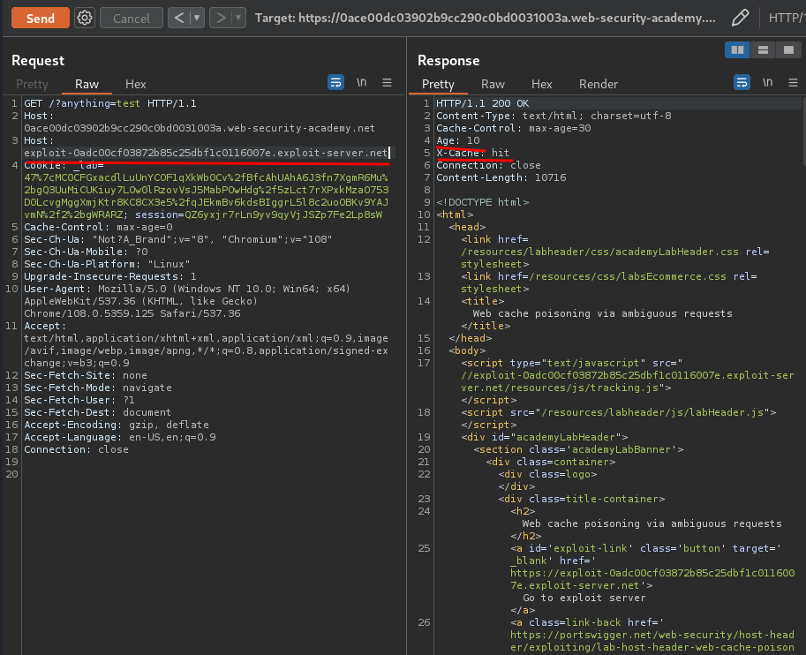Click the Target URL text
806x655 pixels.
485,18
